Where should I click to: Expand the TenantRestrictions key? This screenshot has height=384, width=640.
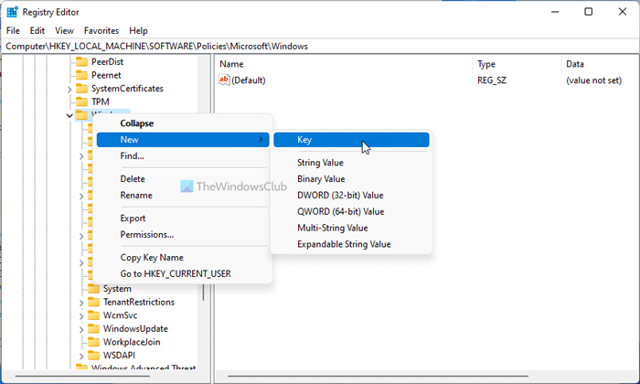tap(81, 303)
